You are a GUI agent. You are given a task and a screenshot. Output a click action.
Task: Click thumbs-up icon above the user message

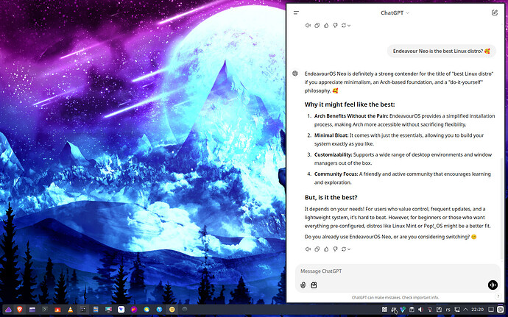pyautogui.click(x=326, y=25)
